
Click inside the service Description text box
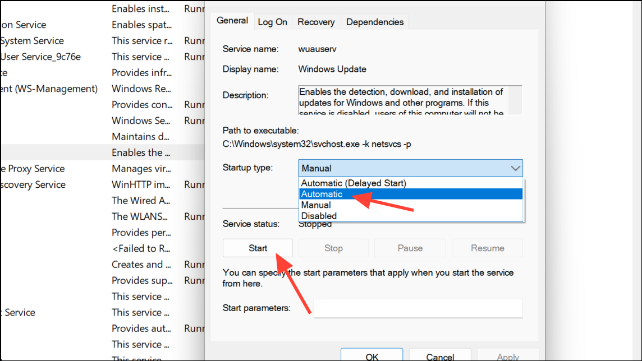click(403, 100)
